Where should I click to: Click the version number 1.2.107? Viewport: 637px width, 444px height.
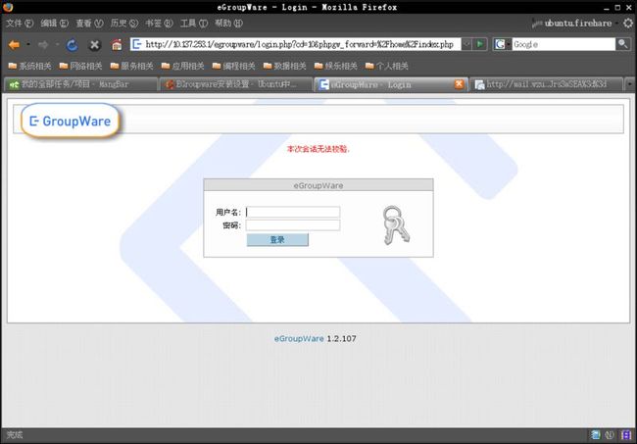pos(341,338)
